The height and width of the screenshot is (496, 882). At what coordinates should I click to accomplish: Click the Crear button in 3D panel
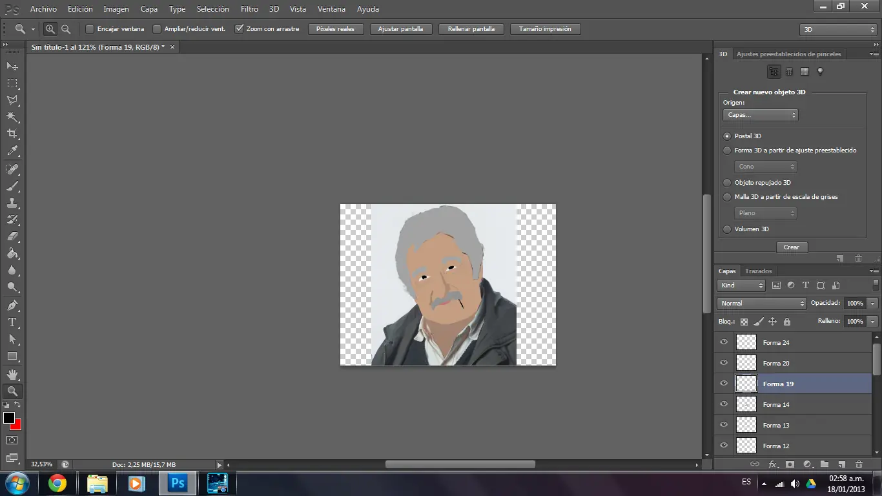(792, 247)
